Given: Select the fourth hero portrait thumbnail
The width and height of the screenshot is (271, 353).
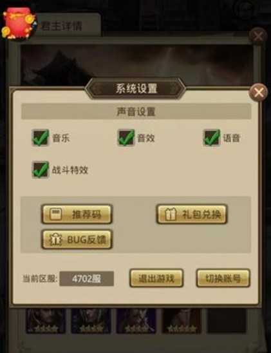Looking at the screenshot, I should tap(182, 321).
